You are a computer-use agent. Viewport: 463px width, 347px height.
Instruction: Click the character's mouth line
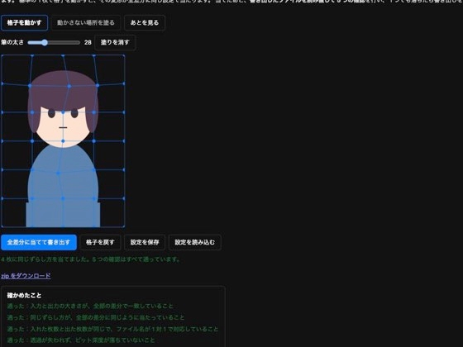[63, 128]
